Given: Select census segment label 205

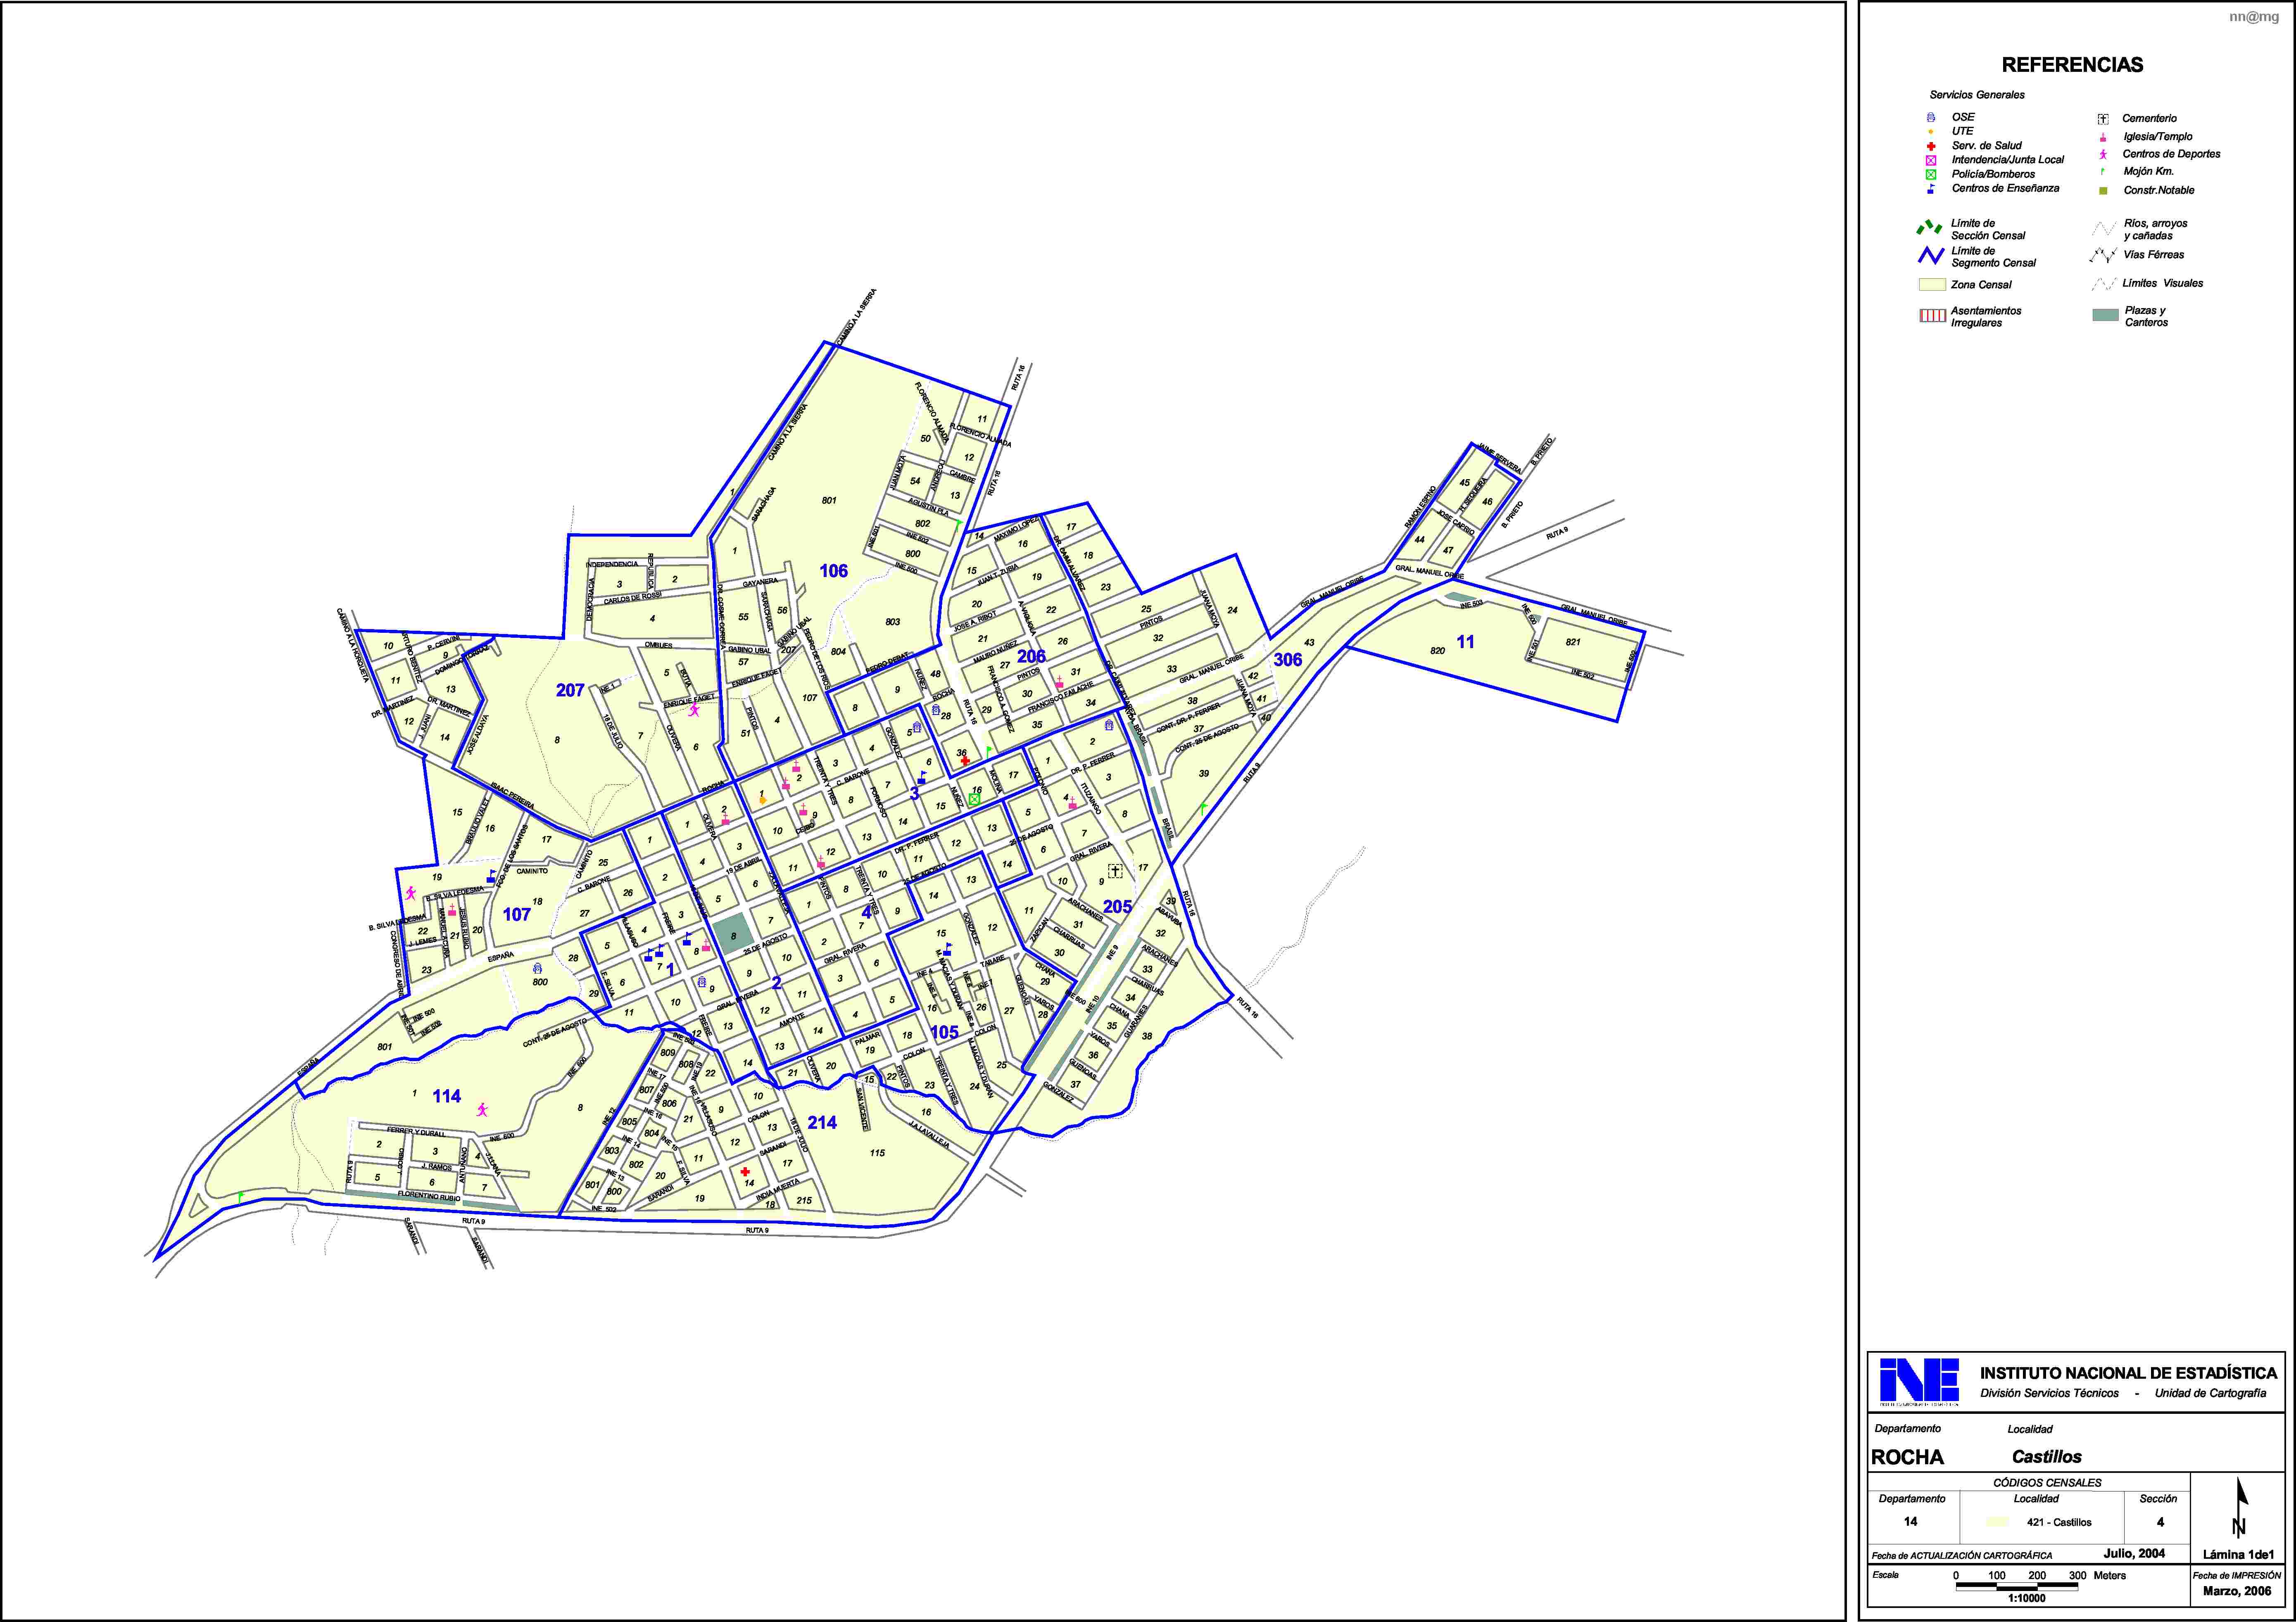Looking at the screenshot, I should (1117, 907).
